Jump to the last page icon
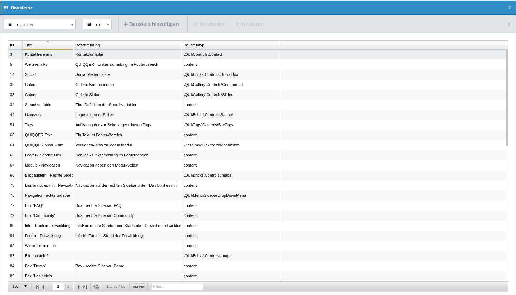Screen dimensions: 516x295 (85, 287)
